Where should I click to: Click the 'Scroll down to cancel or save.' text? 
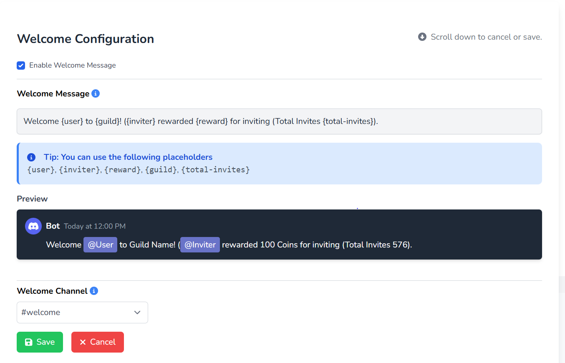click(486, 37)
